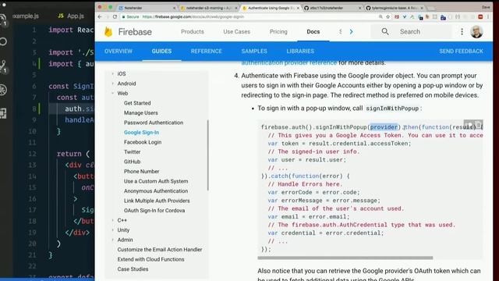Switch to the App.js editor tab

pyautogui.click(x=71, y=16)
